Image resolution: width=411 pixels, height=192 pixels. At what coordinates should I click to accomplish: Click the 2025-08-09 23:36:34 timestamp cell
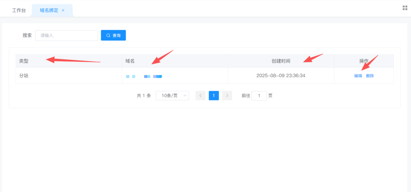(x=281, y=76)
